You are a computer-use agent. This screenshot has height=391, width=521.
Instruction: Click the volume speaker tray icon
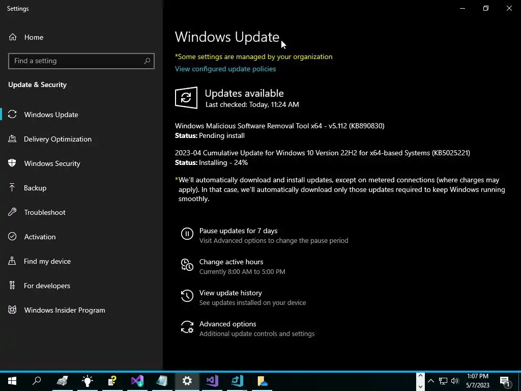455,381
